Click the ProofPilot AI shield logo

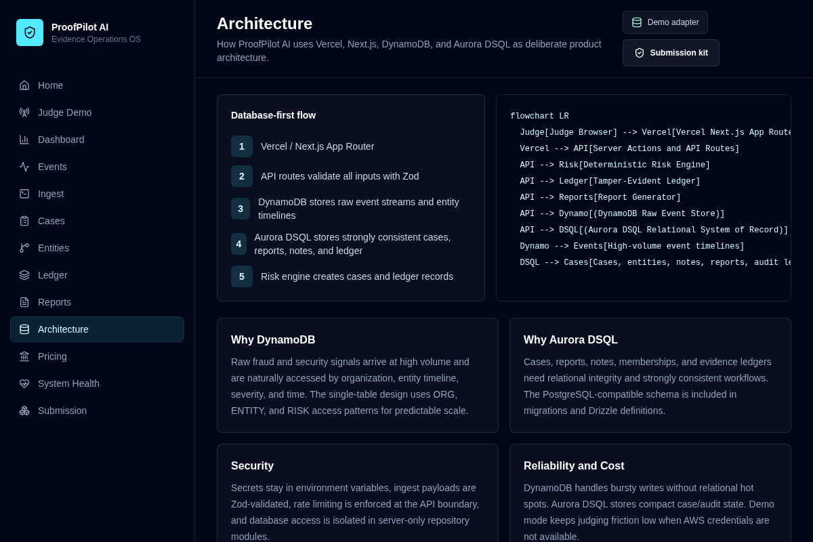click(x=30, y=33)
